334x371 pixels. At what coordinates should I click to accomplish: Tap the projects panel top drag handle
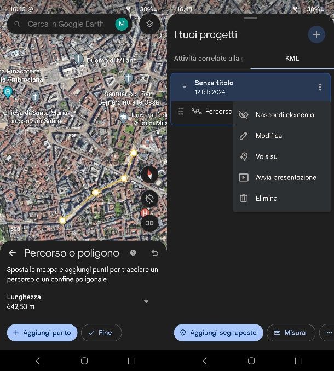(250, 18)
